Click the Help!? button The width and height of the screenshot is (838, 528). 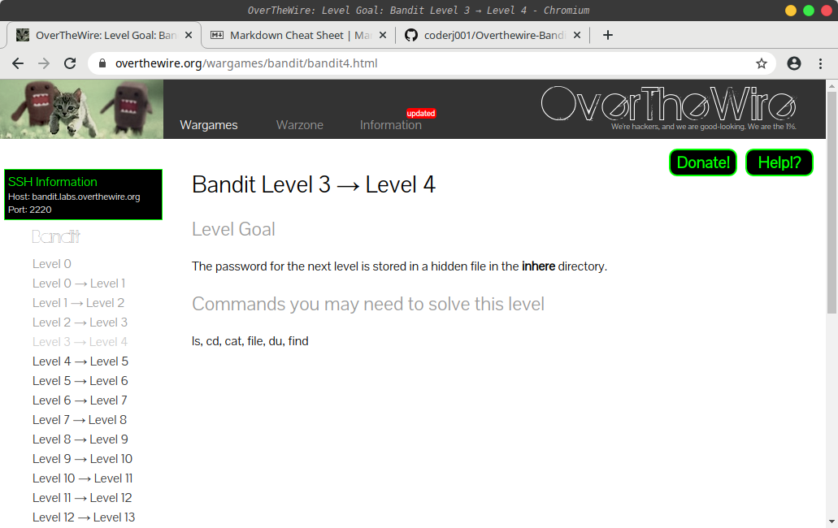(x=779, y=162)
